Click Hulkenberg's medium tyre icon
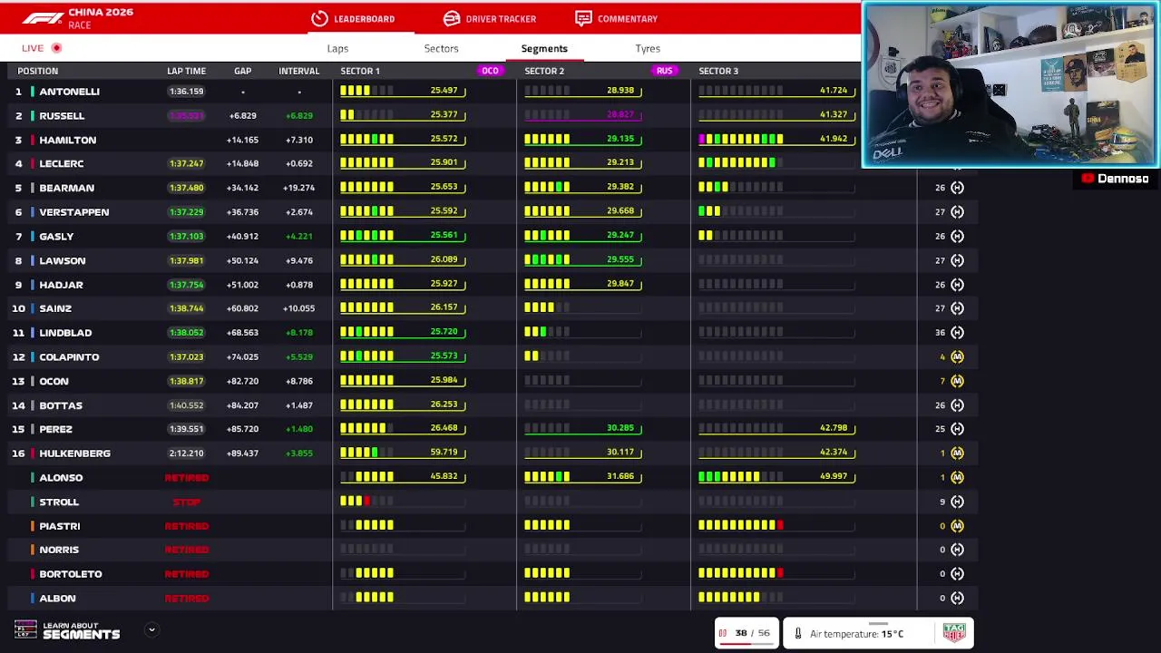1161x653 pixels. (957, 453)
